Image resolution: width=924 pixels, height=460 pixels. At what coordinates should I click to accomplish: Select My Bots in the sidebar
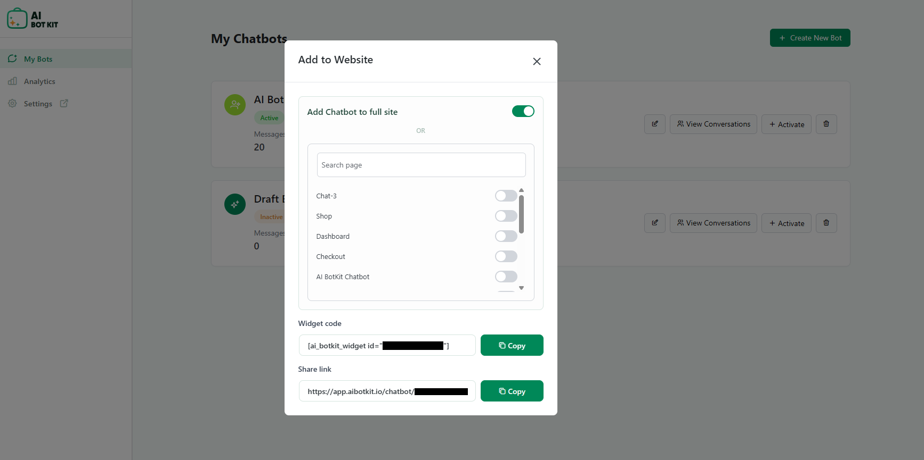point(37,58)
